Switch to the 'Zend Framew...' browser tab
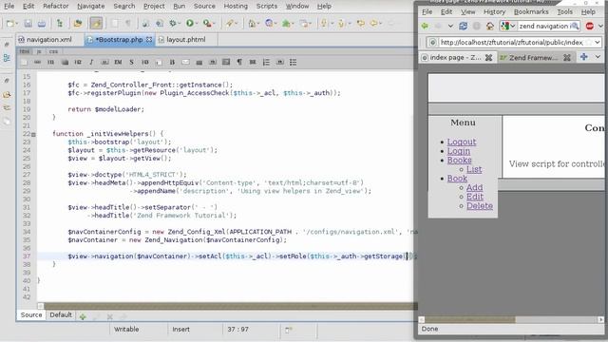 pos(533,57)
